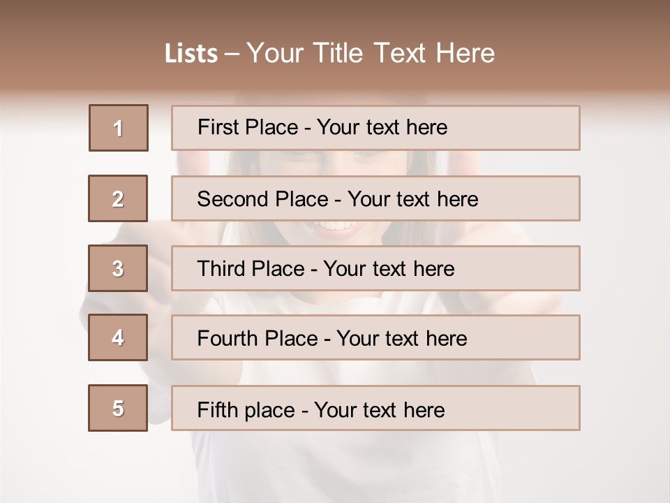Click the bold word Lists in title

click(x=191, y=54)
